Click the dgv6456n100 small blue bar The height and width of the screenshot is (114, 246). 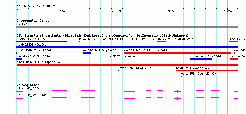point(19,59)
